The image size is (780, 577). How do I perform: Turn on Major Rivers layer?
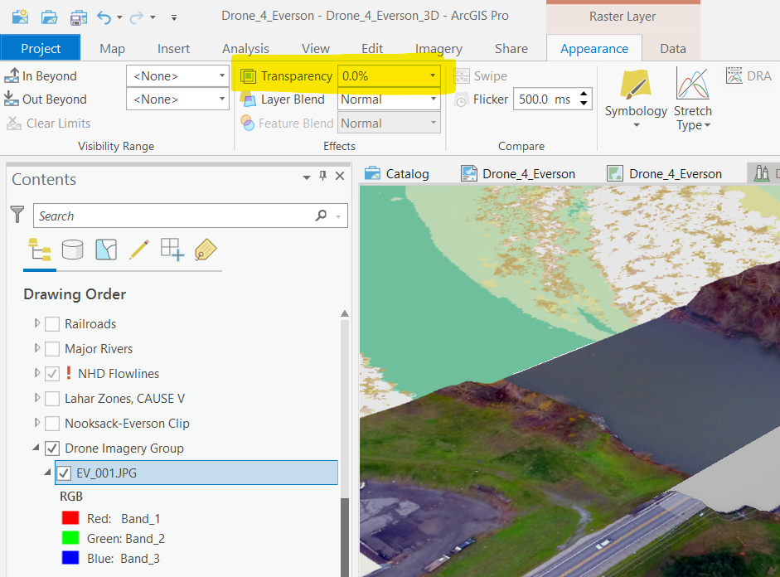point(52,349)
